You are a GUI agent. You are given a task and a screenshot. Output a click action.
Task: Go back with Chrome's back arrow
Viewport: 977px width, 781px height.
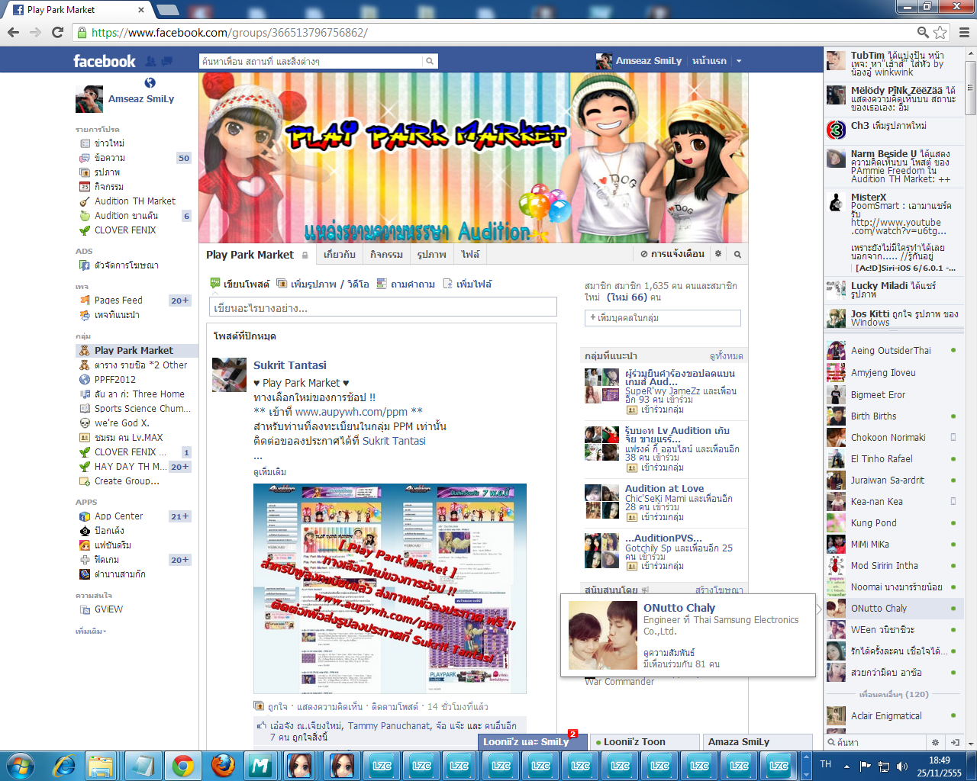click(13, 32)
